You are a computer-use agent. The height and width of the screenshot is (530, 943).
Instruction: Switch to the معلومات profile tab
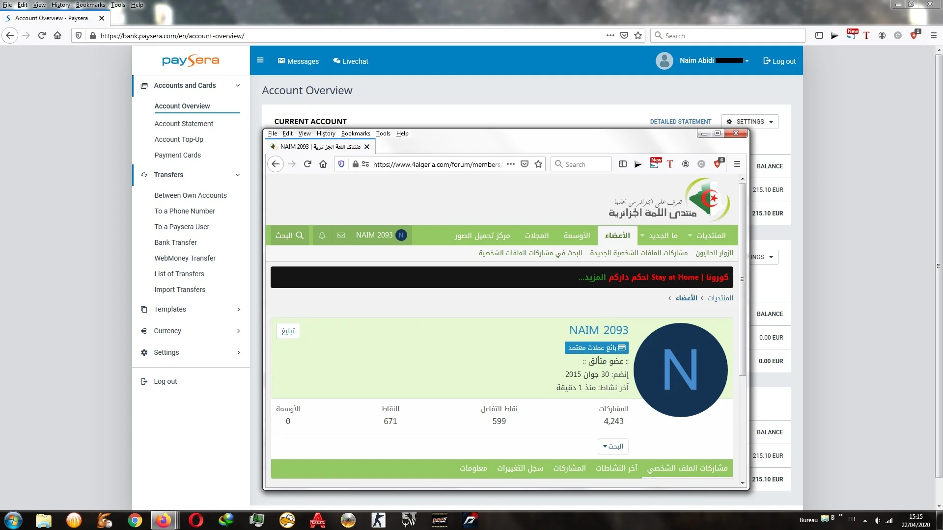(473, 468)
